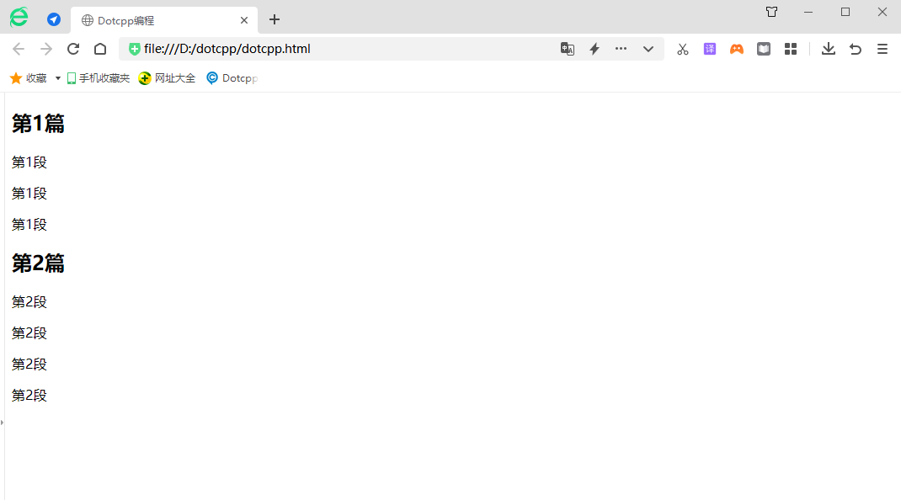Expand the address bar dropdown chevron
Screen dimensions: 901x500
pos(648,49)
